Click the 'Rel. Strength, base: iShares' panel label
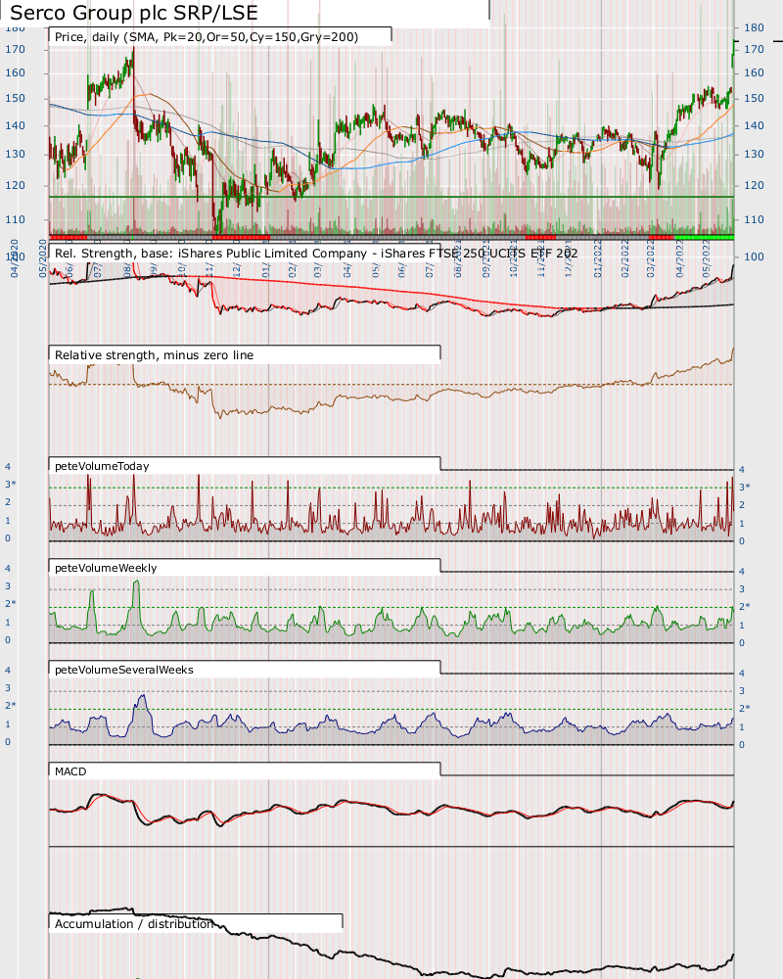 316,254
